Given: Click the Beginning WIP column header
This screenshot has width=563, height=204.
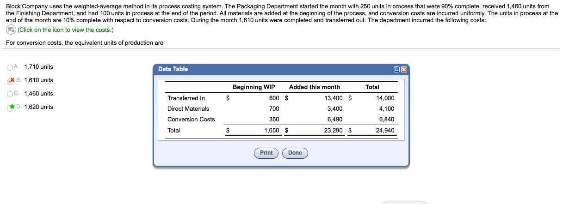Looking at the screenshot, I should tap(254, 87).
